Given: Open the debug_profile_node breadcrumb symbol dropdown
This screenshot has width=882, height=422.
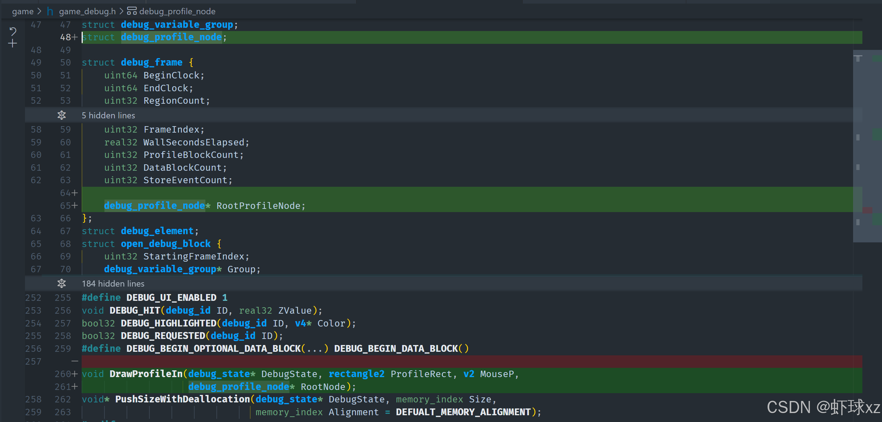Looking at the screenshot, I should coord(177,11).
